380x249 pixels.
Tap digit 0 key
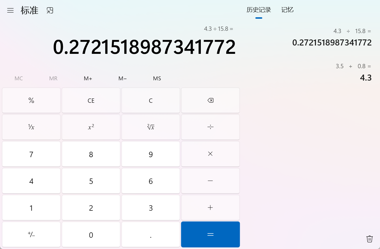91,234
